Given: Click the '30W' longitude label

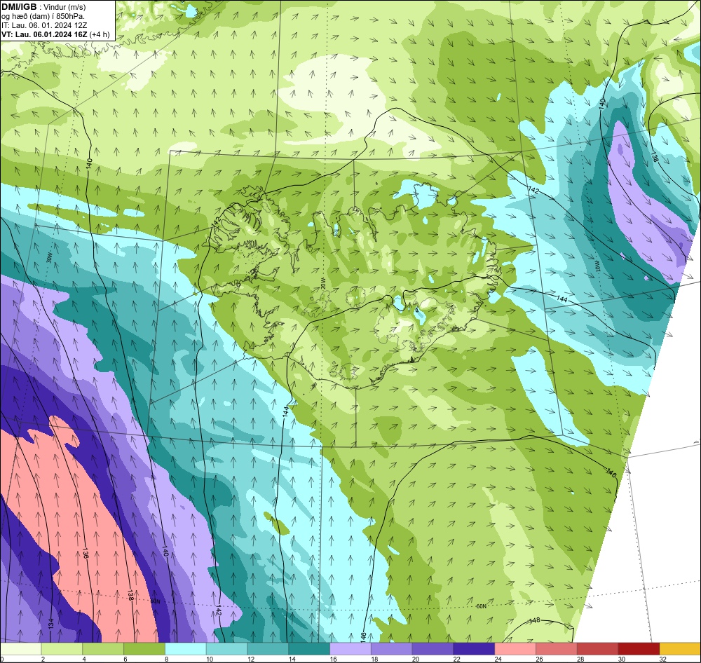Looking at the screenshot, I should coord(49,258).
